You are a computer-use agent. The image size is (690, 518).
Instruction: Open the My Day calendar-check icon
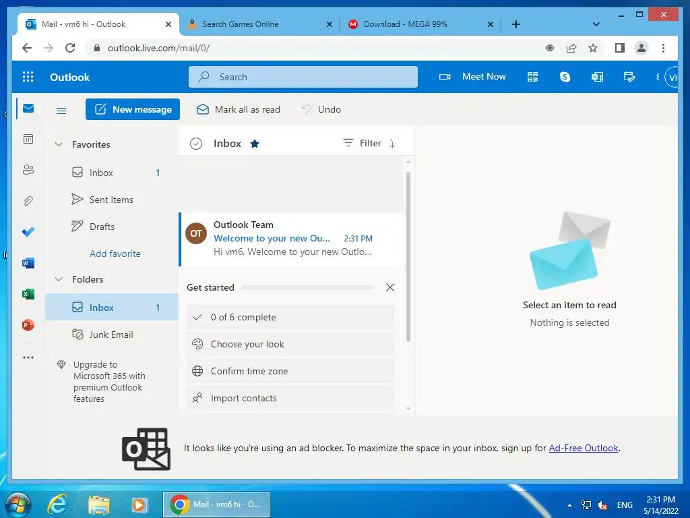(629, 77)
